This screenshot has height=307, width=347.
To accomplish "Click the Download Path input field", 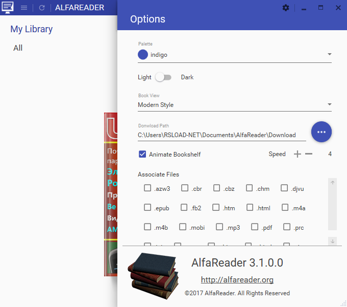I will point(222,135).
